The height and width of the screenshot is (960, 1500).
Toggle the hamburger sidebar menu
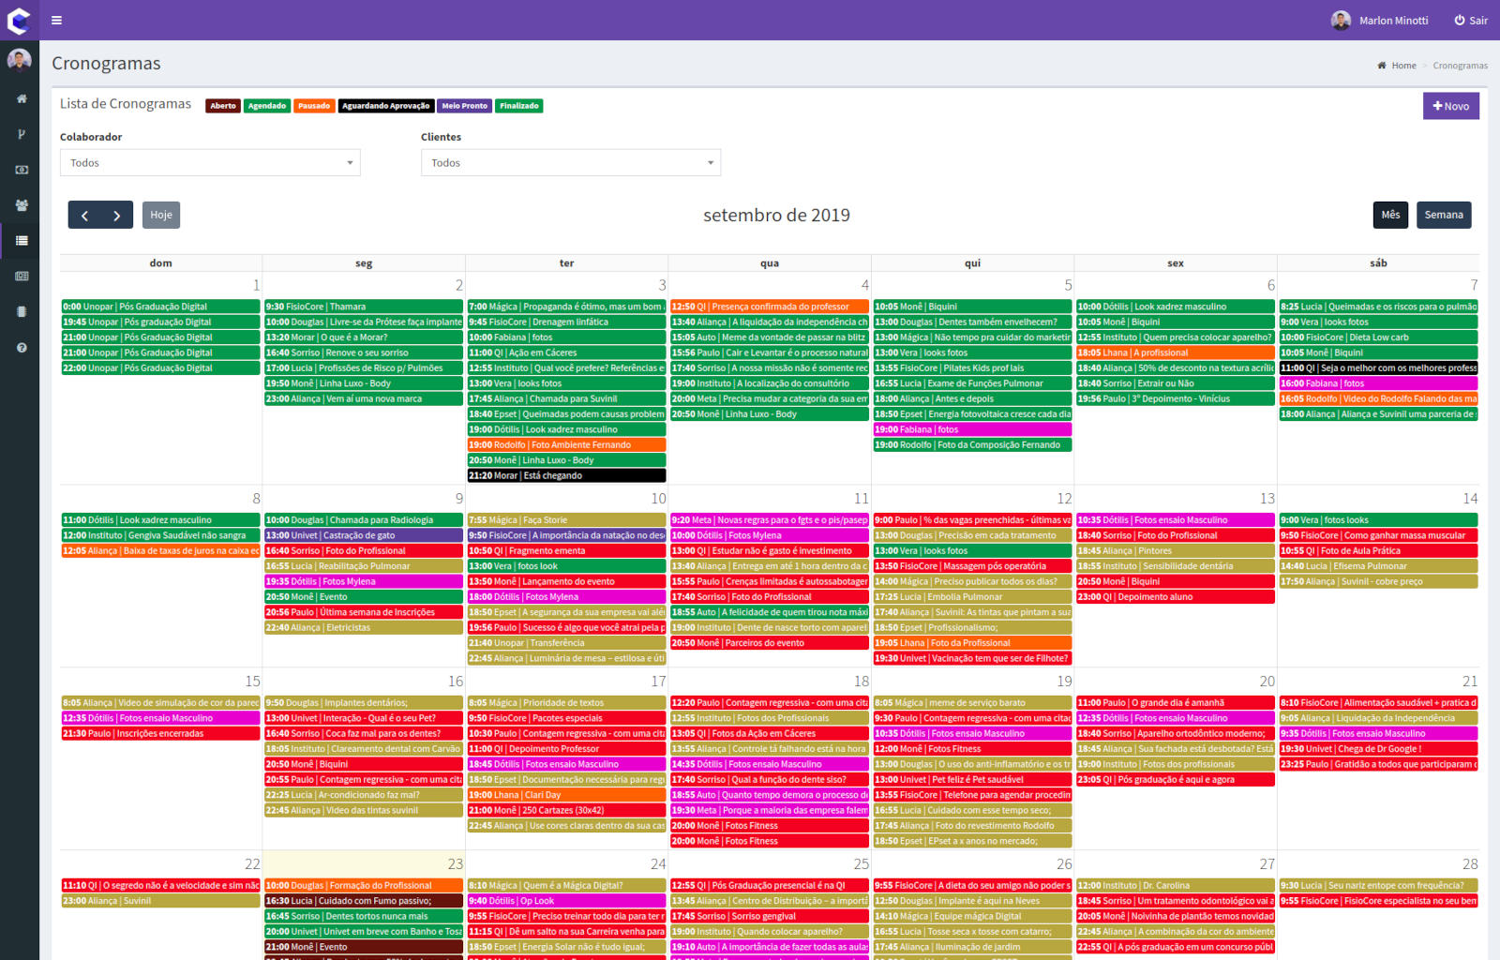tap(56, 20)
